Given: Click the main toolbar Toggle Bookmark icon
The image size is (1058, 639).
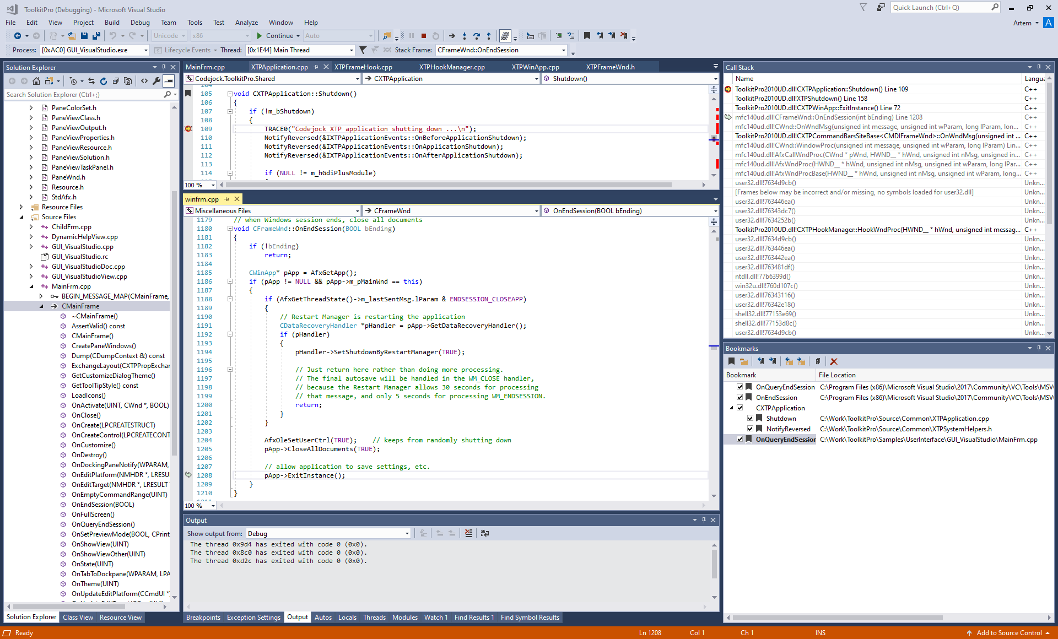Looking at the screenshot, I should click(x=587, y=36).
